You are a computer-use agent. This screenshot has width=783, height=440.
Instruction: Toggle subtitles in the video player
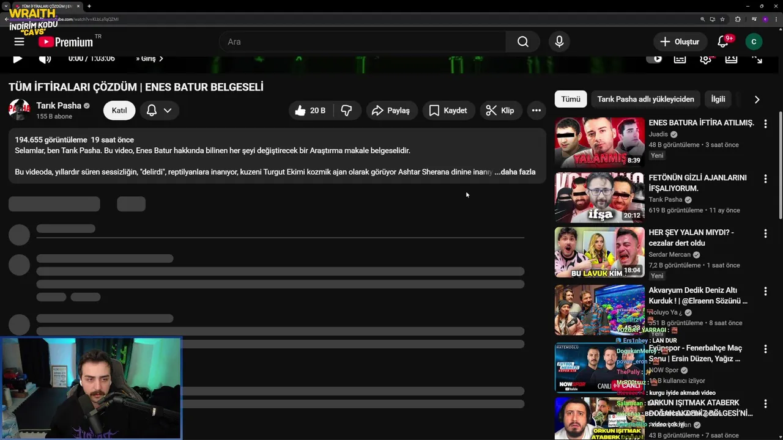(x=680, y=59)
